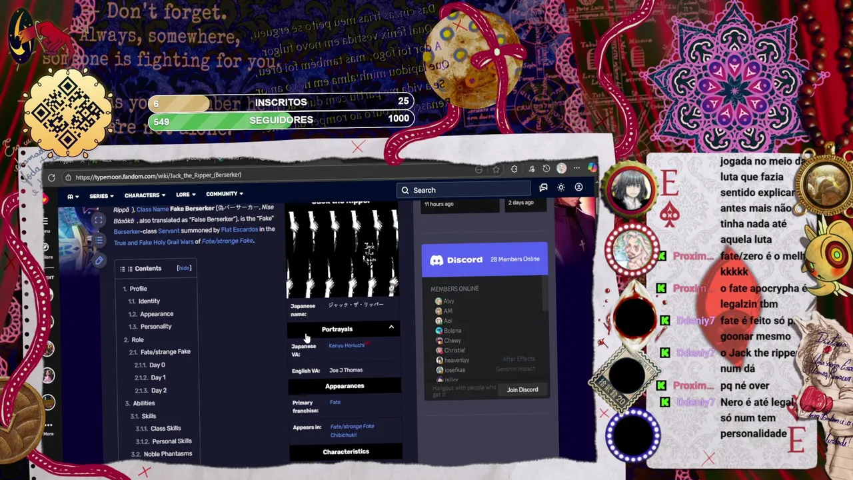Reload the page with the browser refresh icon
The width and height of the screenshot is (853, 480).
51,177
